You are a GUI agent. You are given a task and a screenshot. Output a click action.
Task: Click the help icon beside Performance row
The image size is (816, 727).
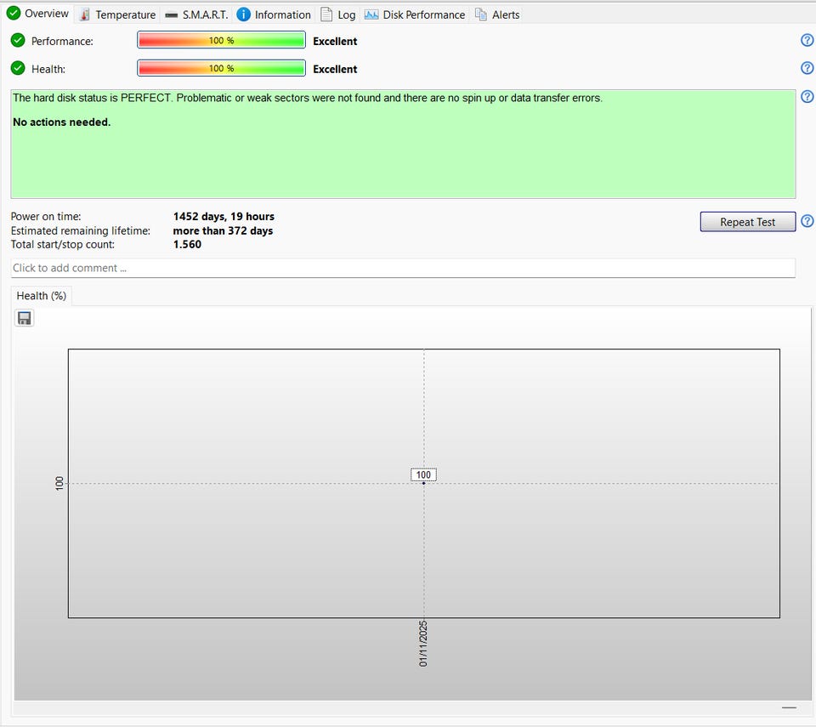point(807,41)
